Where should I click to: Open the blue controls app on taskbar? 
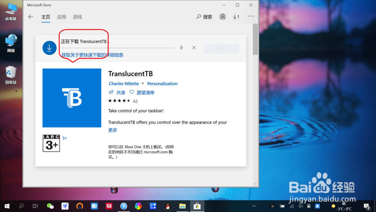(153, 206)
